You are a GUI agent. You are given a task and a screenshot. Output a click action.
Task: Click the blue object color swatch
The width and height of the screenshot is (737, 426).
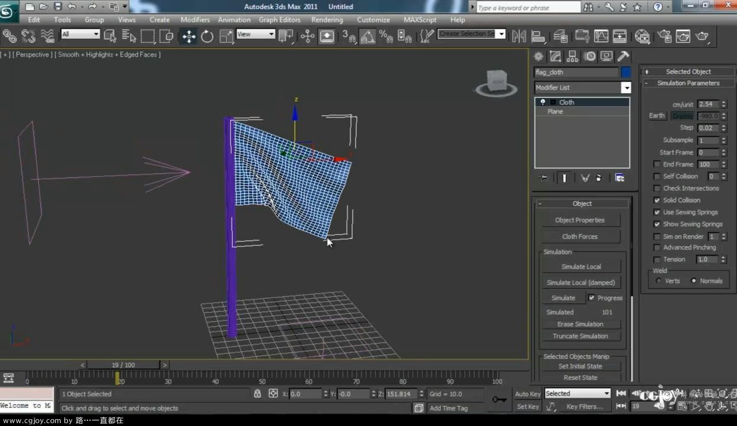click(x=626, y=72)
